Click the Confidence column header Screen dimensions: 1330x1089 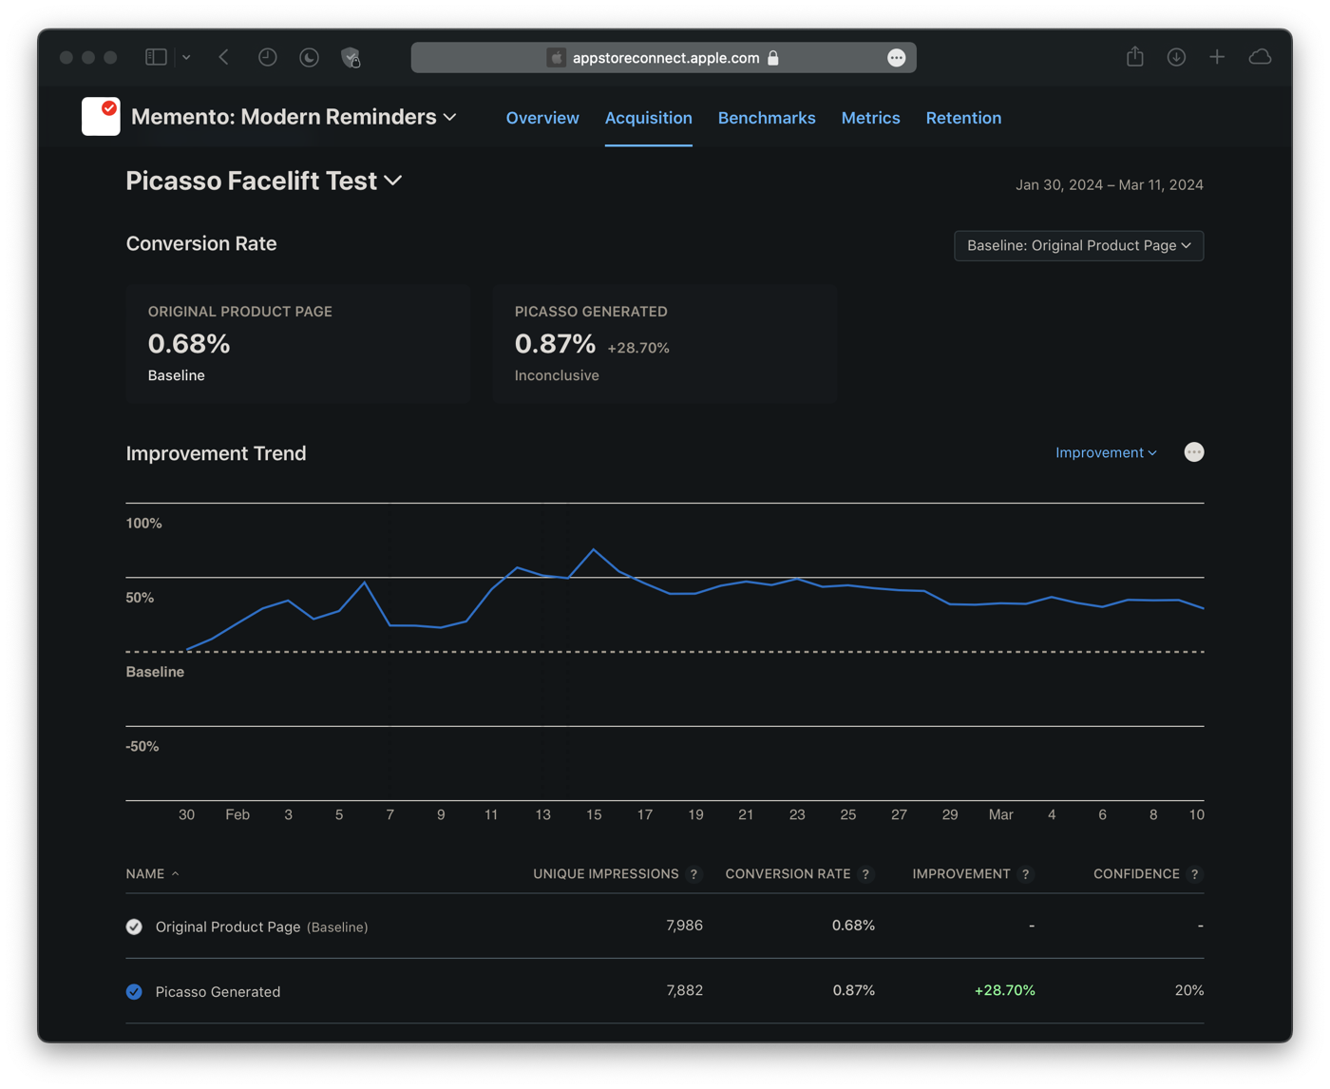click(x=1136, y=874)
